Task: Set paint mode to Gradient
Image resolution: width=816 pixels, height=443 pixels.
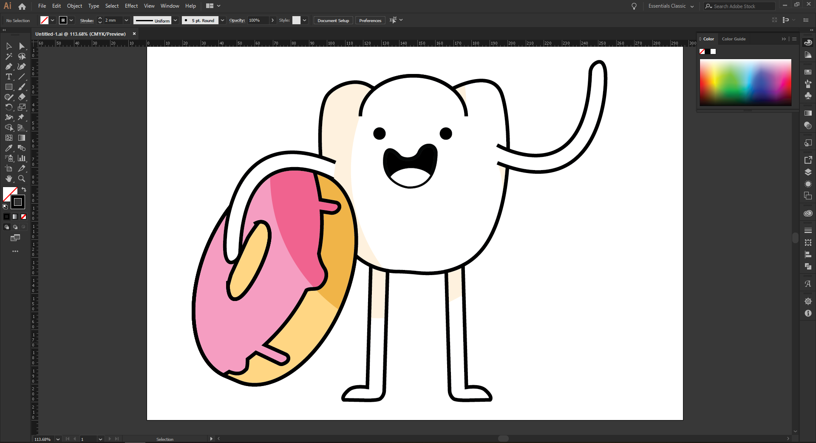Action: click(15, 217)
